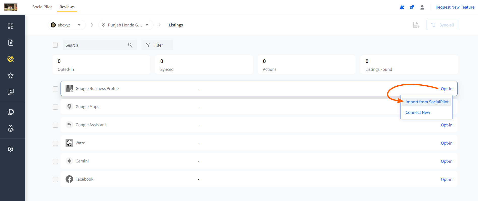The height and width of the screenshot is (201, 478).
Task: Click the Waze label
Action: click(80, 143)
